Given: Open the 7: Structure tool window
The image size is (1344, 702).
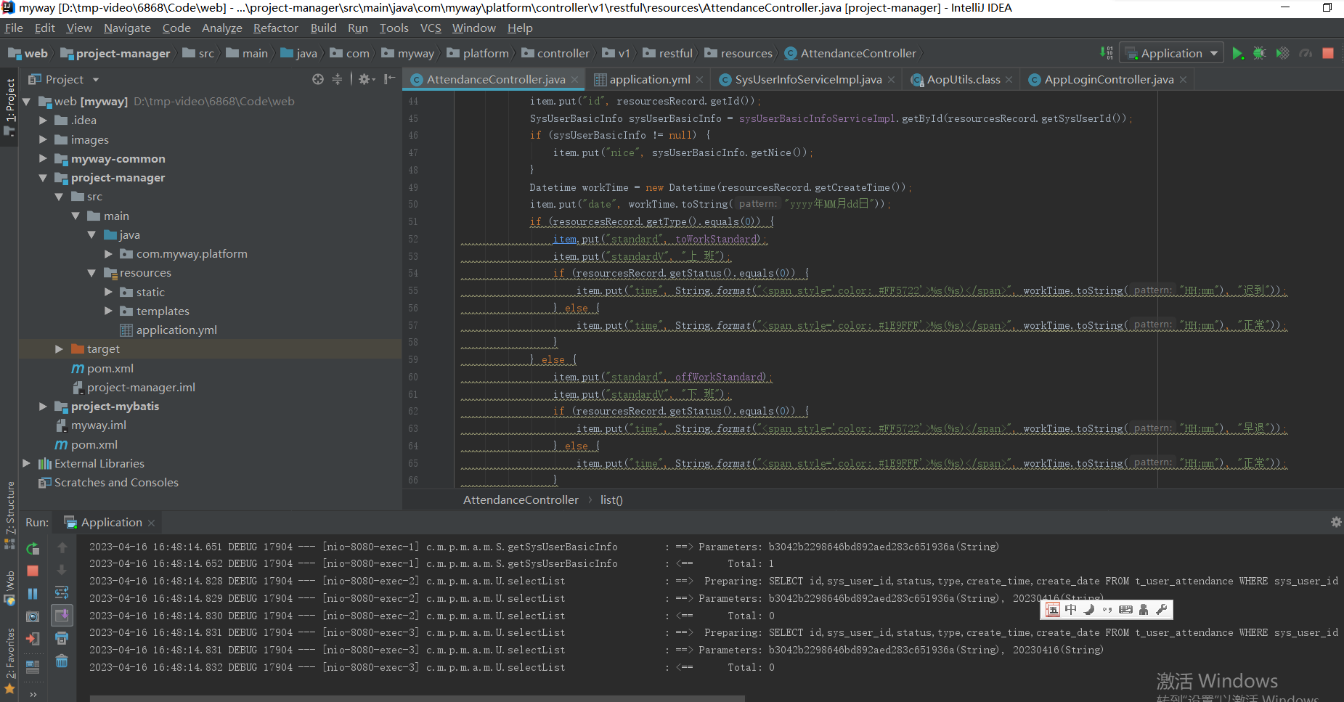Looking at the screenshot, I should [9, 514].
